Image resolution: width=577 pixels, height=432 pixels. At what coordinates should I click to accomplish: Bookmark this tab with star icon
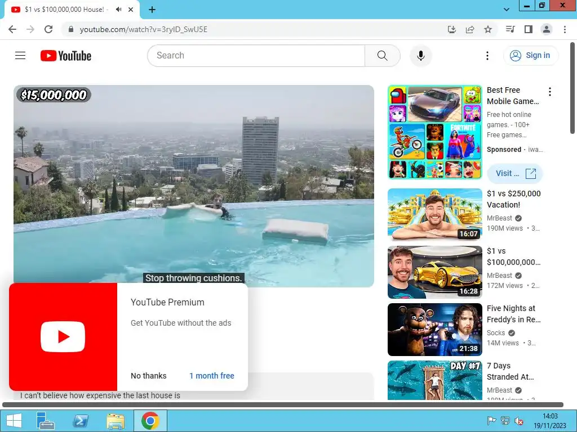point(488,29)
